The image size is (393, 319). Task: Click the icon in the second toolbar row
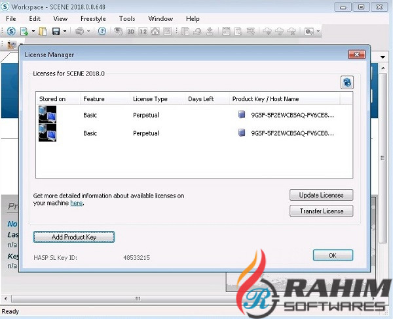pos(12,45)
